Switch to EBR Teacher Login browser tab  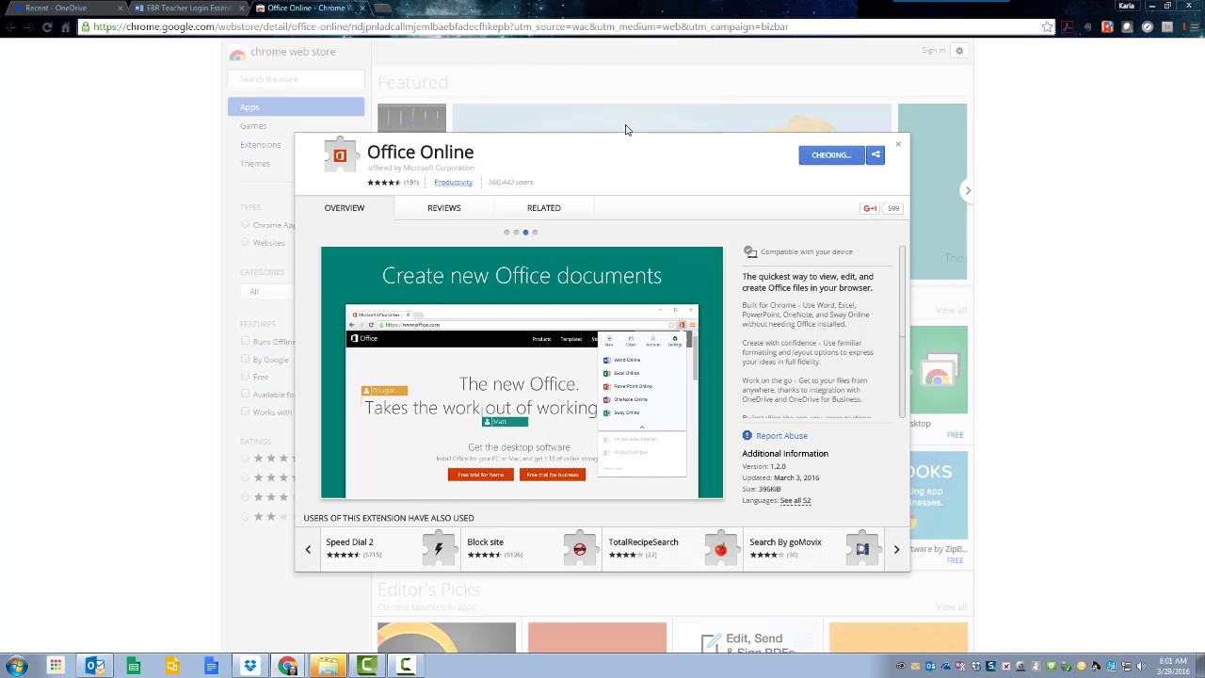coord(189,8)
